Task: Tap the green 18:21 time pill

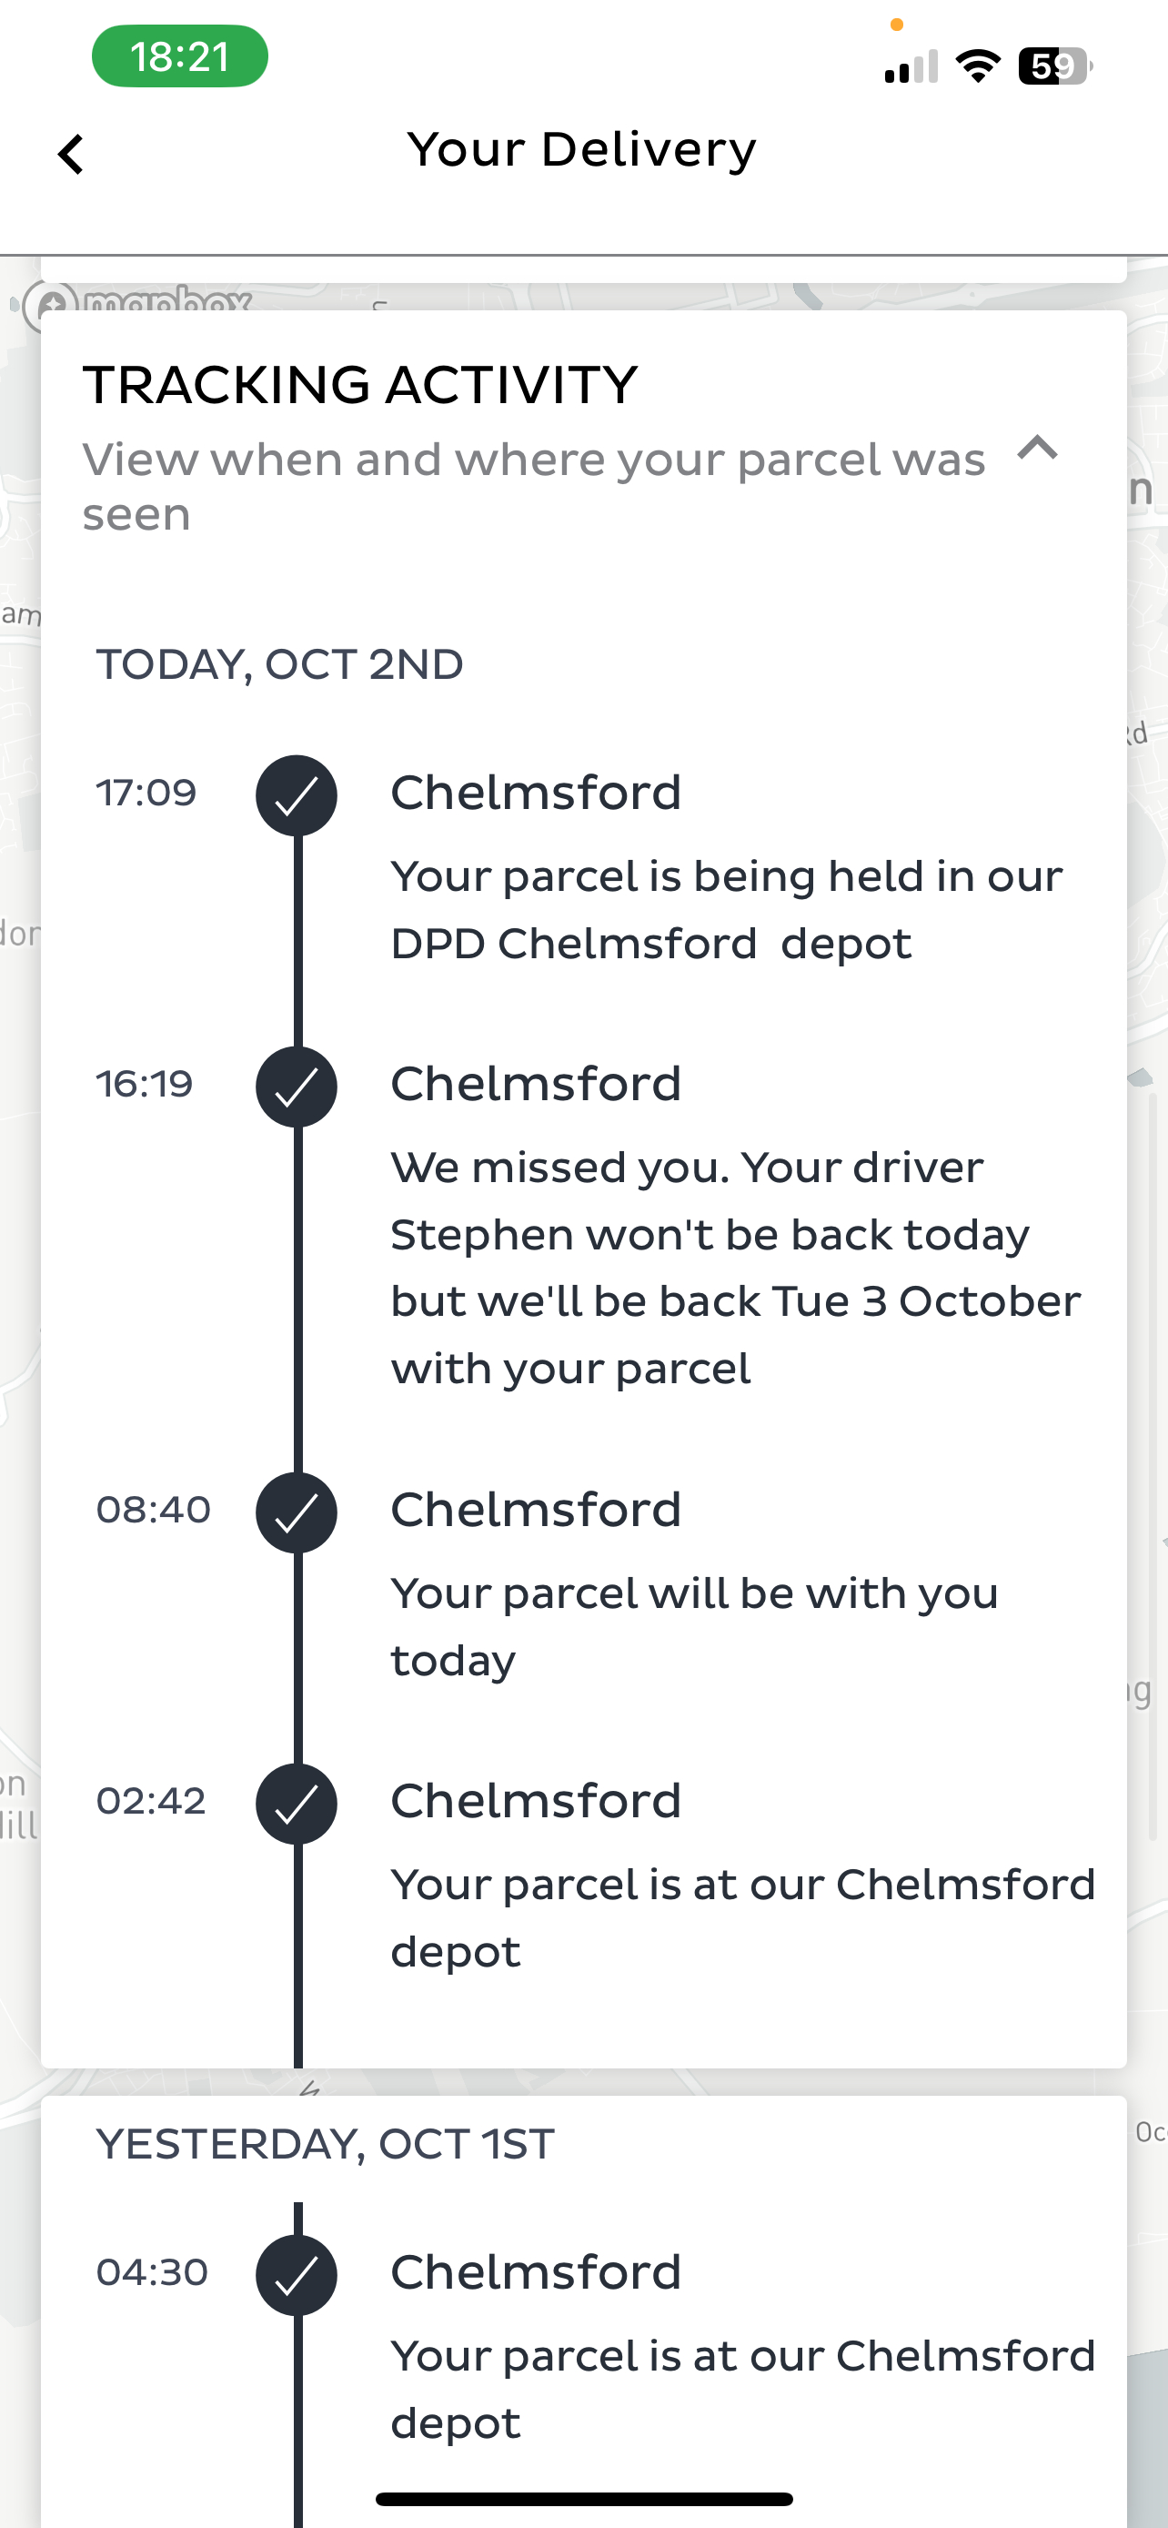Action: point(179,57)
